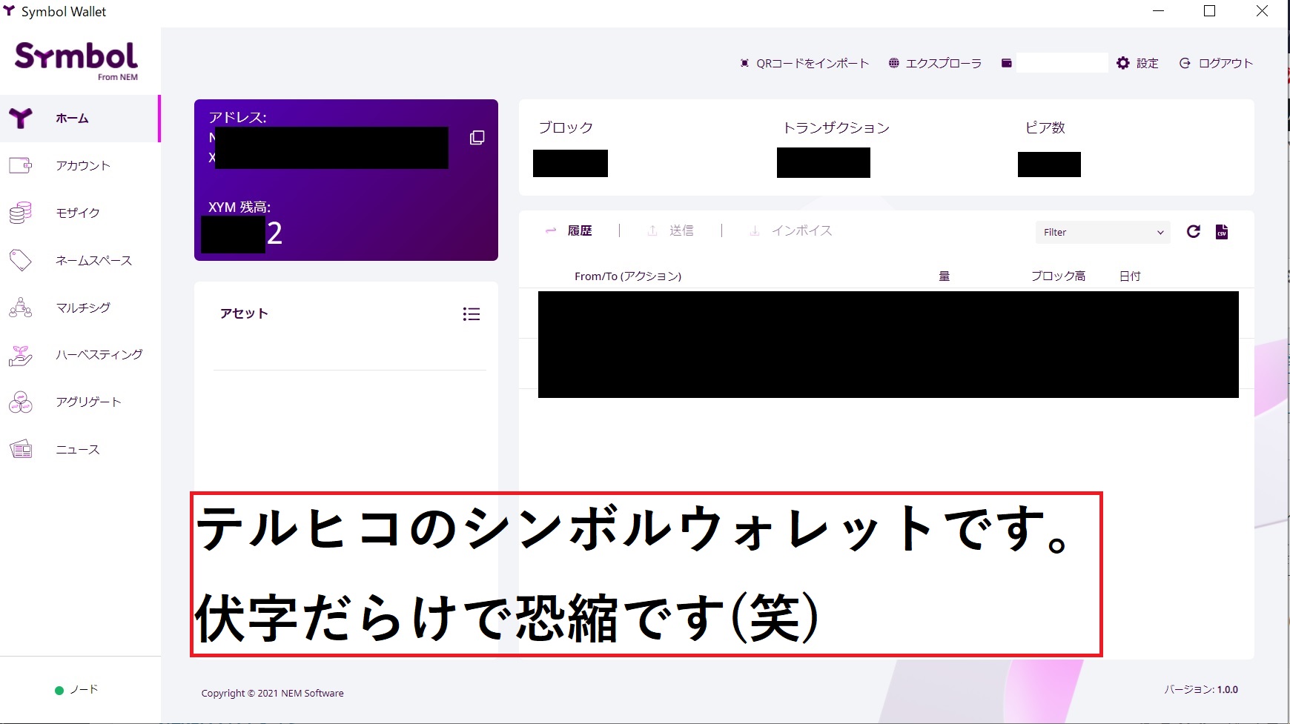Click the From/To (アクション) column header
Viewport: 1290px width, 724px height.
pyautogui.click(x=628, y=276)
